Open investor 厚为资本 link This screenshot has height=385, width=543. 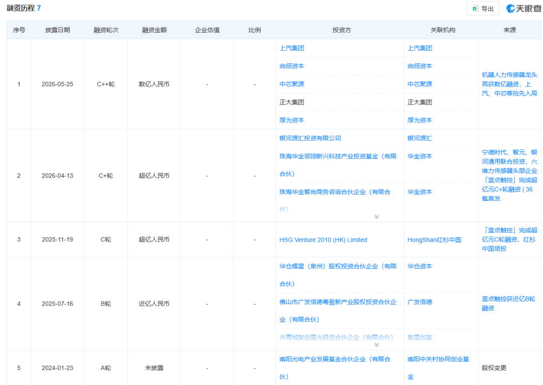[x=292, y=120]
